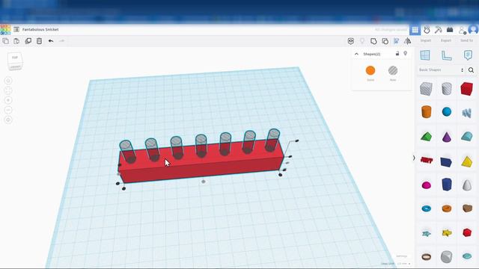
Task: Show all hidden shapes with the bulb icon
Action: 362,41
